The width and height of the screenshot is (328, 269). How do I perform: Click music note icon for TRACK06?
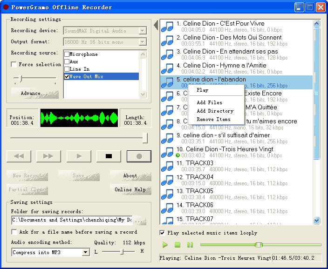coord(167,208)
